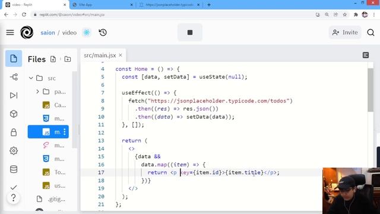Open the Packages cube icon
This screenshot has height=214, width=380.
(14, 114)
